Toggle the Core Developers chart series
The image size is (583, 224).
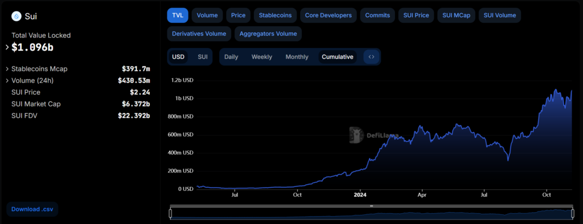(329, 15)
